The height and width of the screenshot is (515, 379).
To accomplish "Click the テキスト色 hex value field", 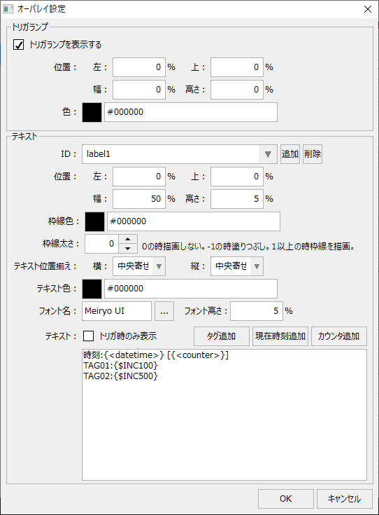I will 191,289.
